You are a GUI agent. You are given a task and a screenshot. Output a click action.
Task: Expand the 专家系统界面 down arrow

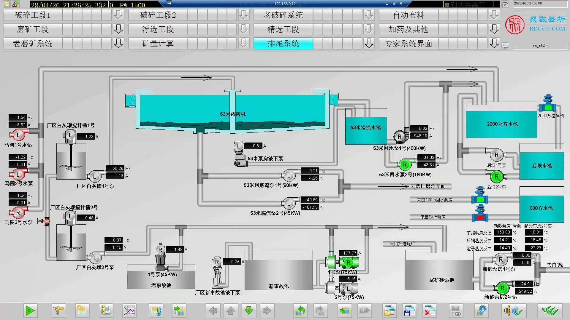[494, 43]
